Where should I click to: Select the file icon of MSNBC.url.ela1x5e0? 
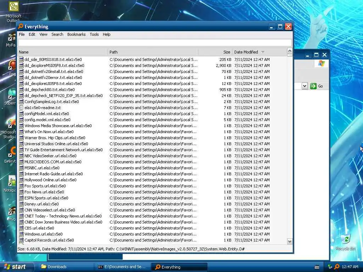(x=21, y=168)
